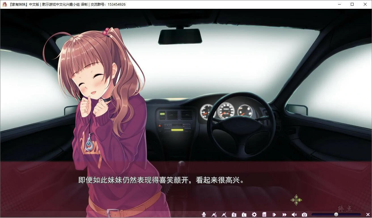Viewport: 372px width, 218px height.
Task: Open the Load screen via L icon
Action: pyautogui.click(x=244, y=215)
